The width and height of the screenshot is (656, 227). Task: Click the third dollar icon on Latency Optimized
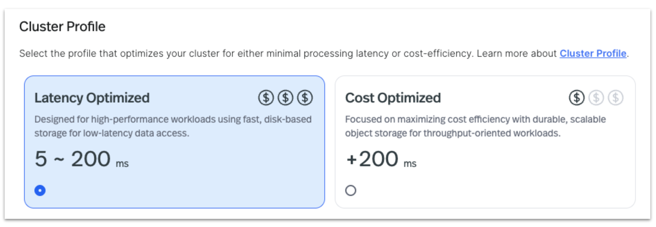[x=304, y=98]
